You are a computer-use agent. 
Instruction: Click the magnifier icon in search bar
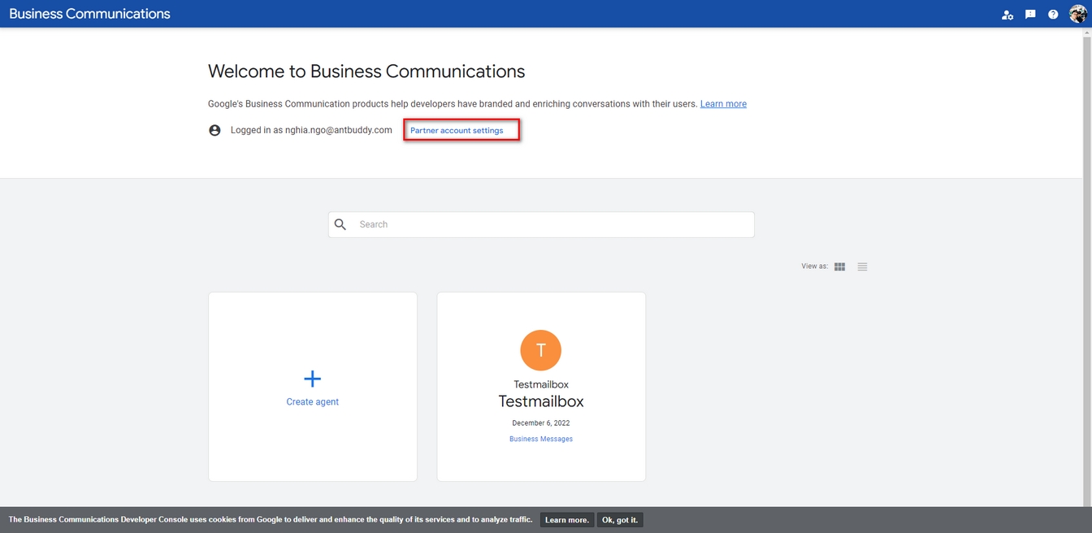[340, 224]
